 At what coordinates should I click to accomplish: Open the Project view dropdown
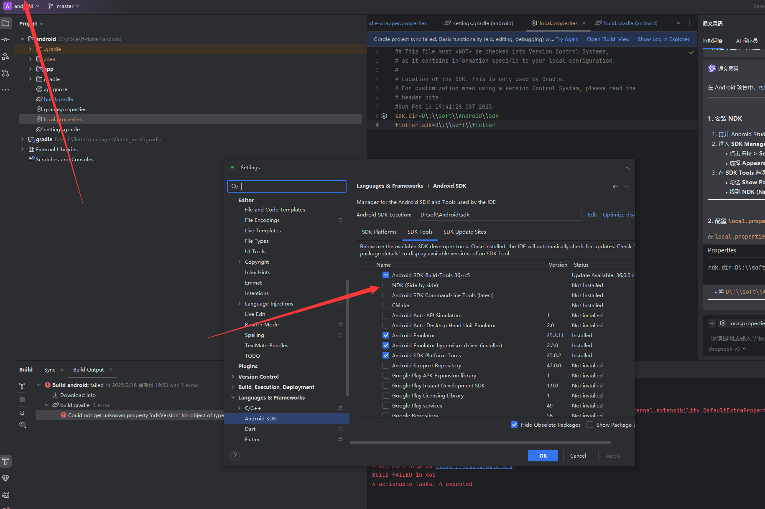coord(31,23)
